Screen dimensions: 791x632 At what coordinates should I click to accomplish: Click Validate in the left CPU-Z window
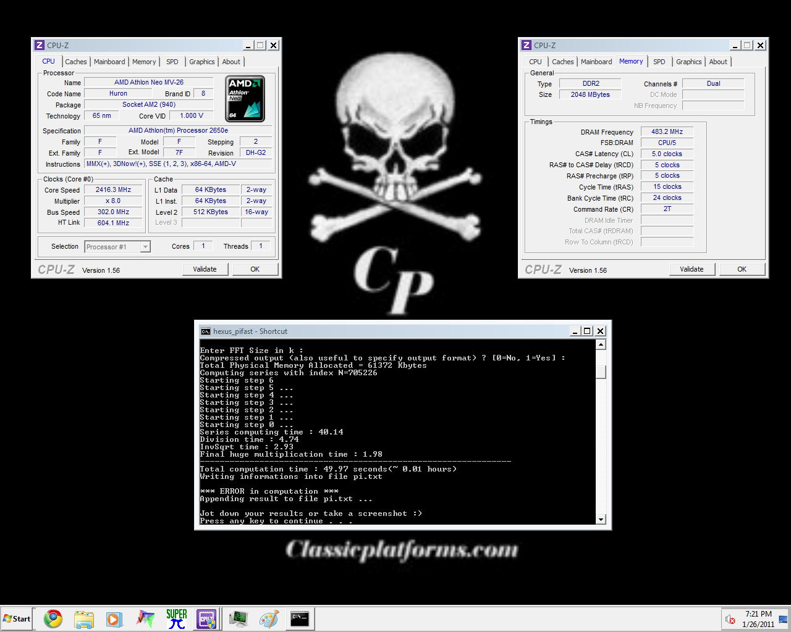click(205, 269)
